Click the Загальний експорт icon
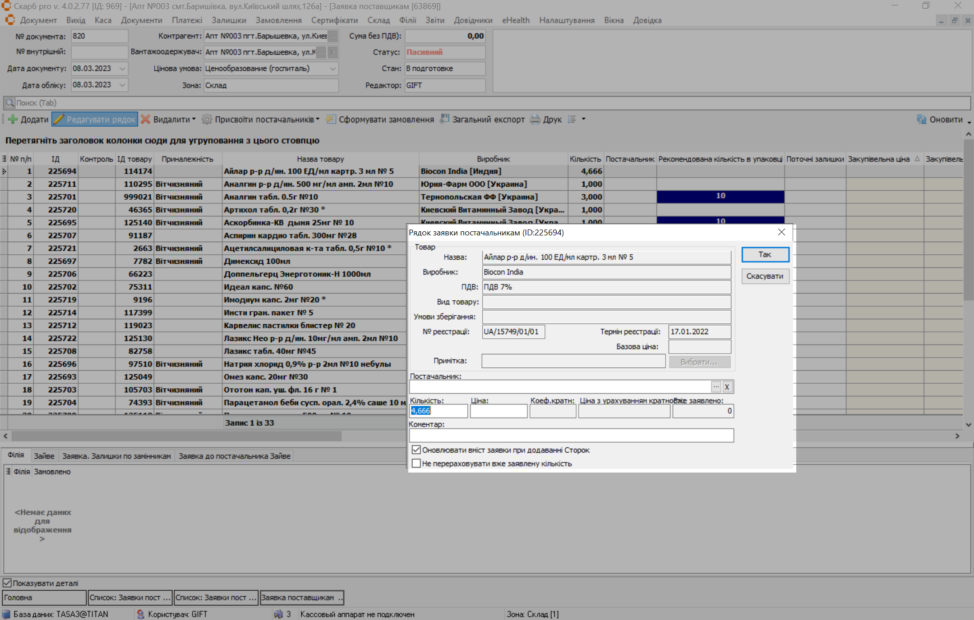This screenshot has height=620, width=974. [x=445, y=119]
